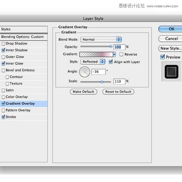Check the Contour option

(7, 77)
